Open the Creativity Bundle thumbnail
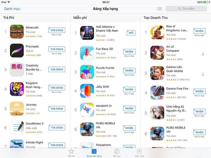This screenshot has height=158, width=211. tap(17, 70)
